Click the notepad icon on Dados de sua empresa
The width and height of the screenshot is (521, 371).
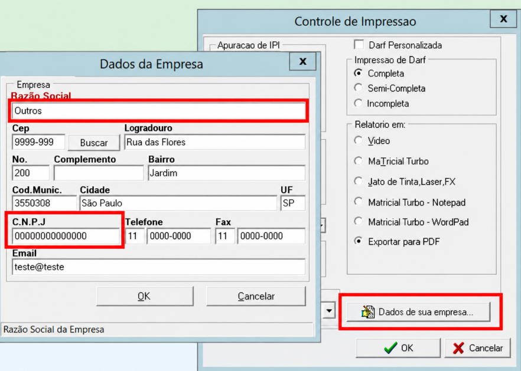pos(368,312)
